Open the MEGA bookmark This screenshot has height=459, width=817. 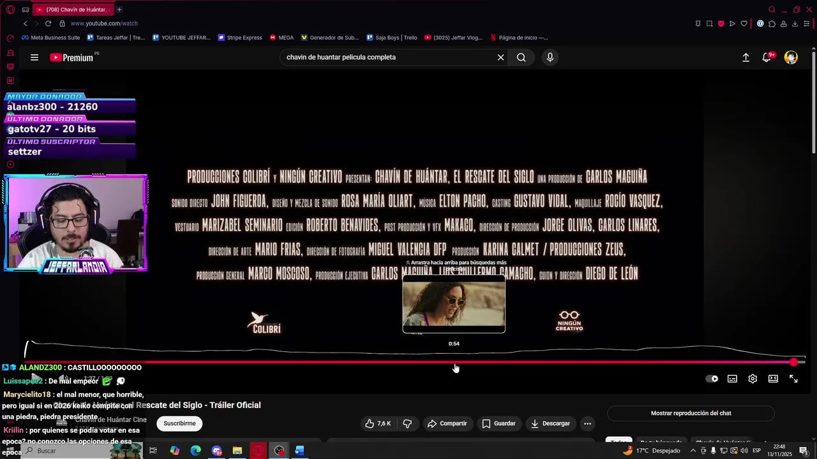pyautogui.click(x=281, y=38)
